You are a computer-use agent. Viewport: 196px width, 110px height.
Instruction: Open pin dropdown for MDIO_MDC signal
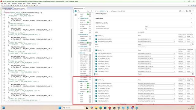[156, 39]
